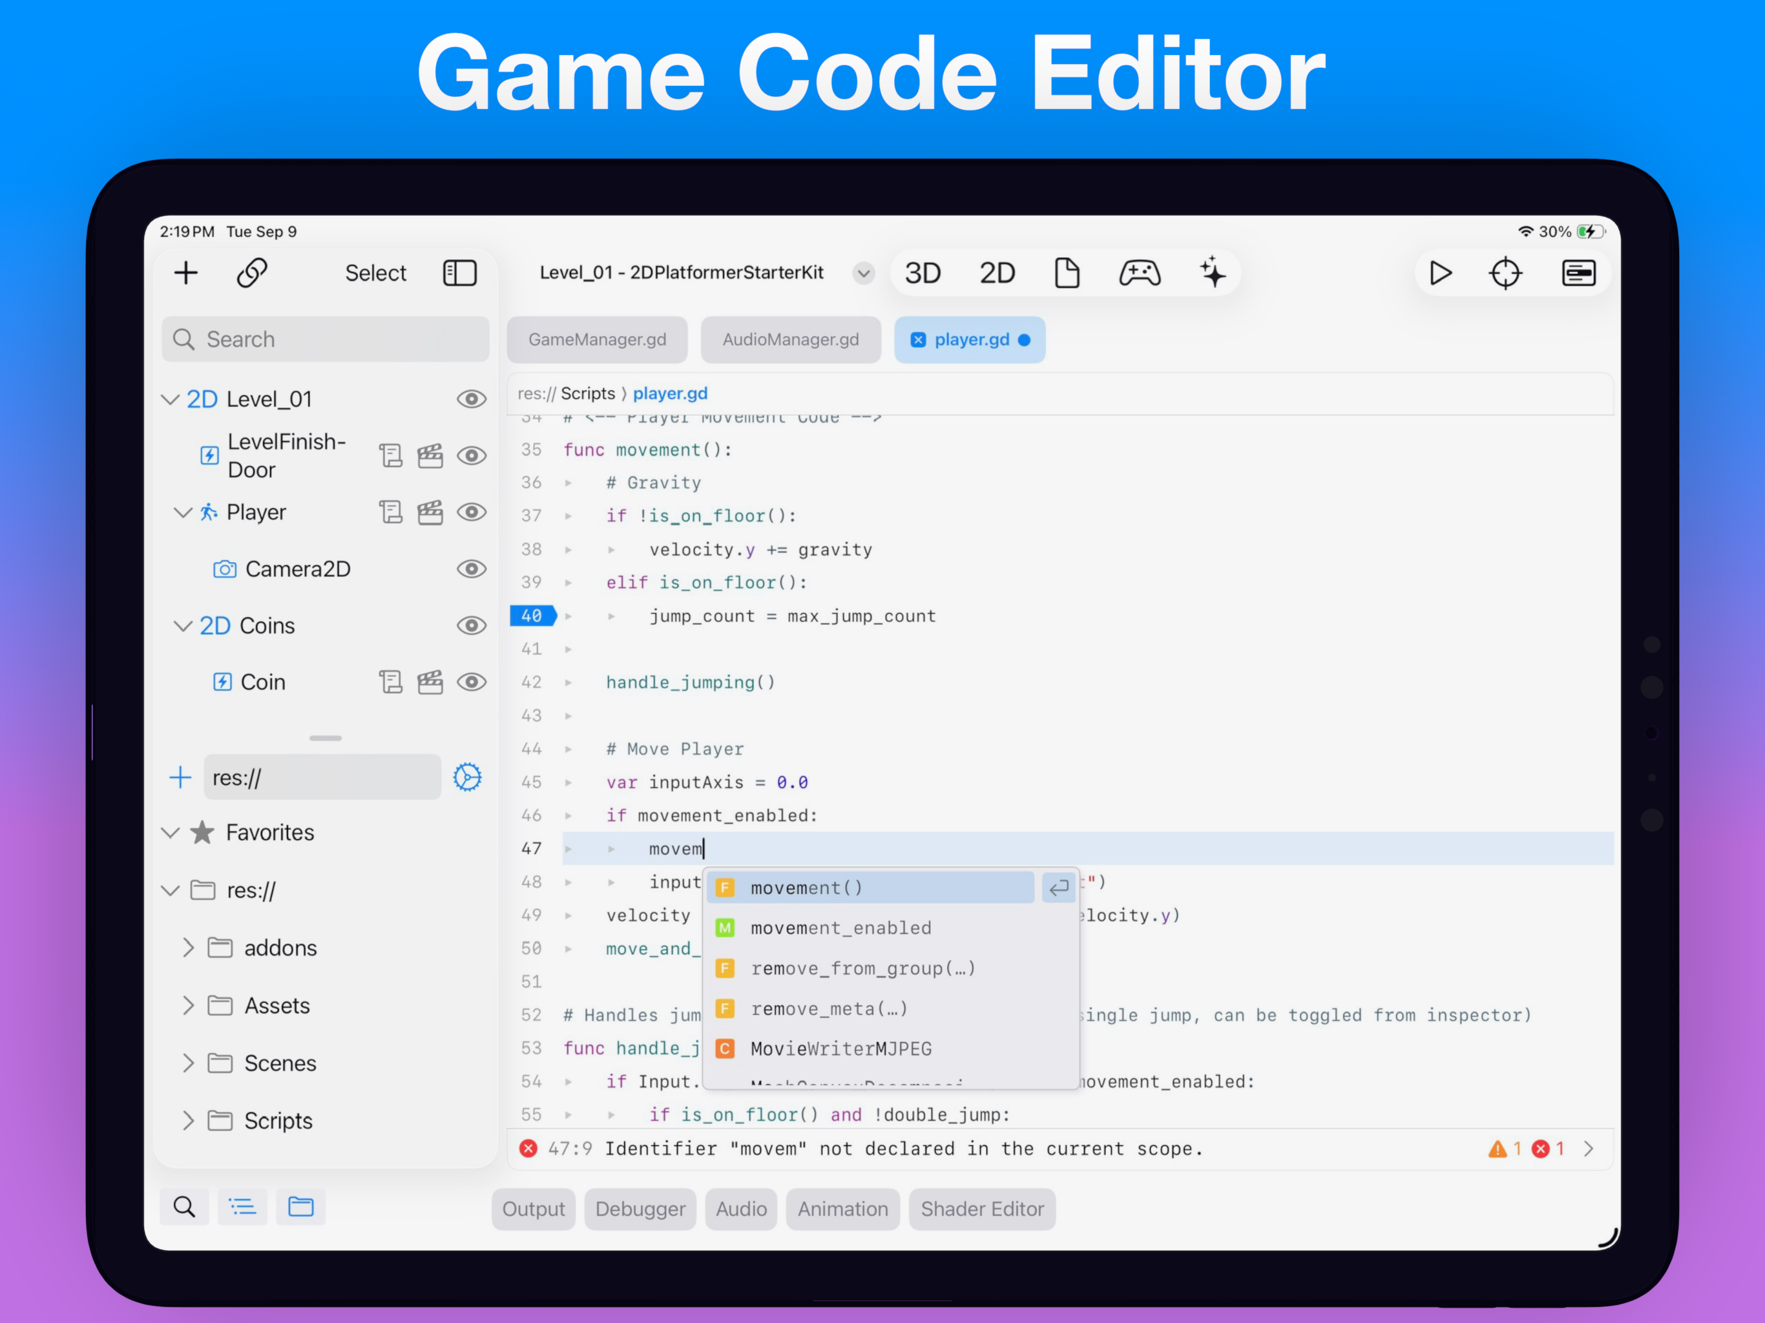The height and width of the screenshot is (1323, 1765).
Task: Expand the Assets folder
Action: [188, 1005]
